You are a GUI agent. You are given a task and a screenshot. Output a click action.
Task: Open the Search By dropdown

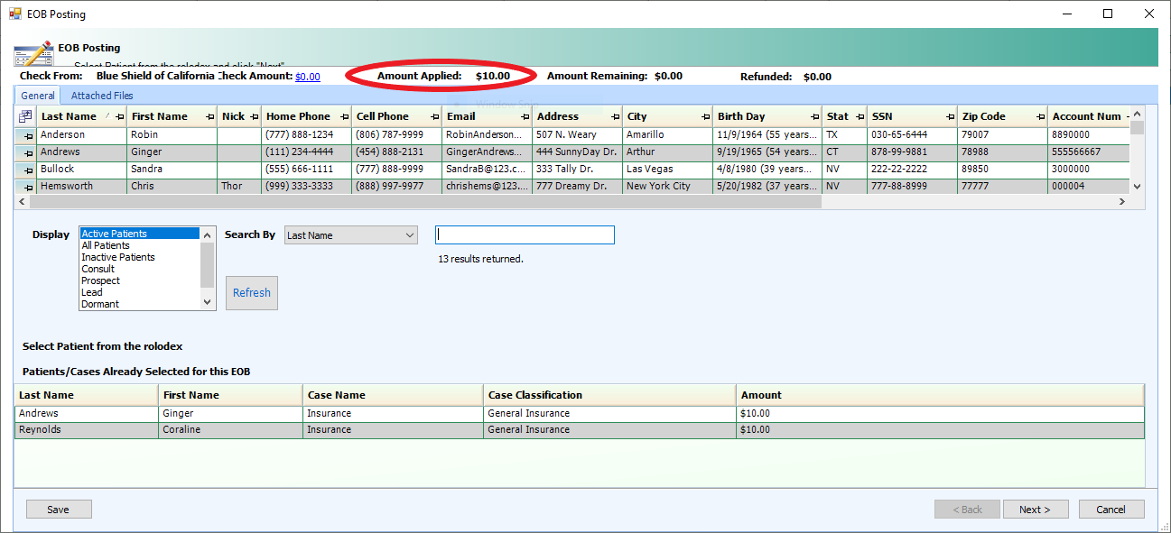click(x=351, y=235)
